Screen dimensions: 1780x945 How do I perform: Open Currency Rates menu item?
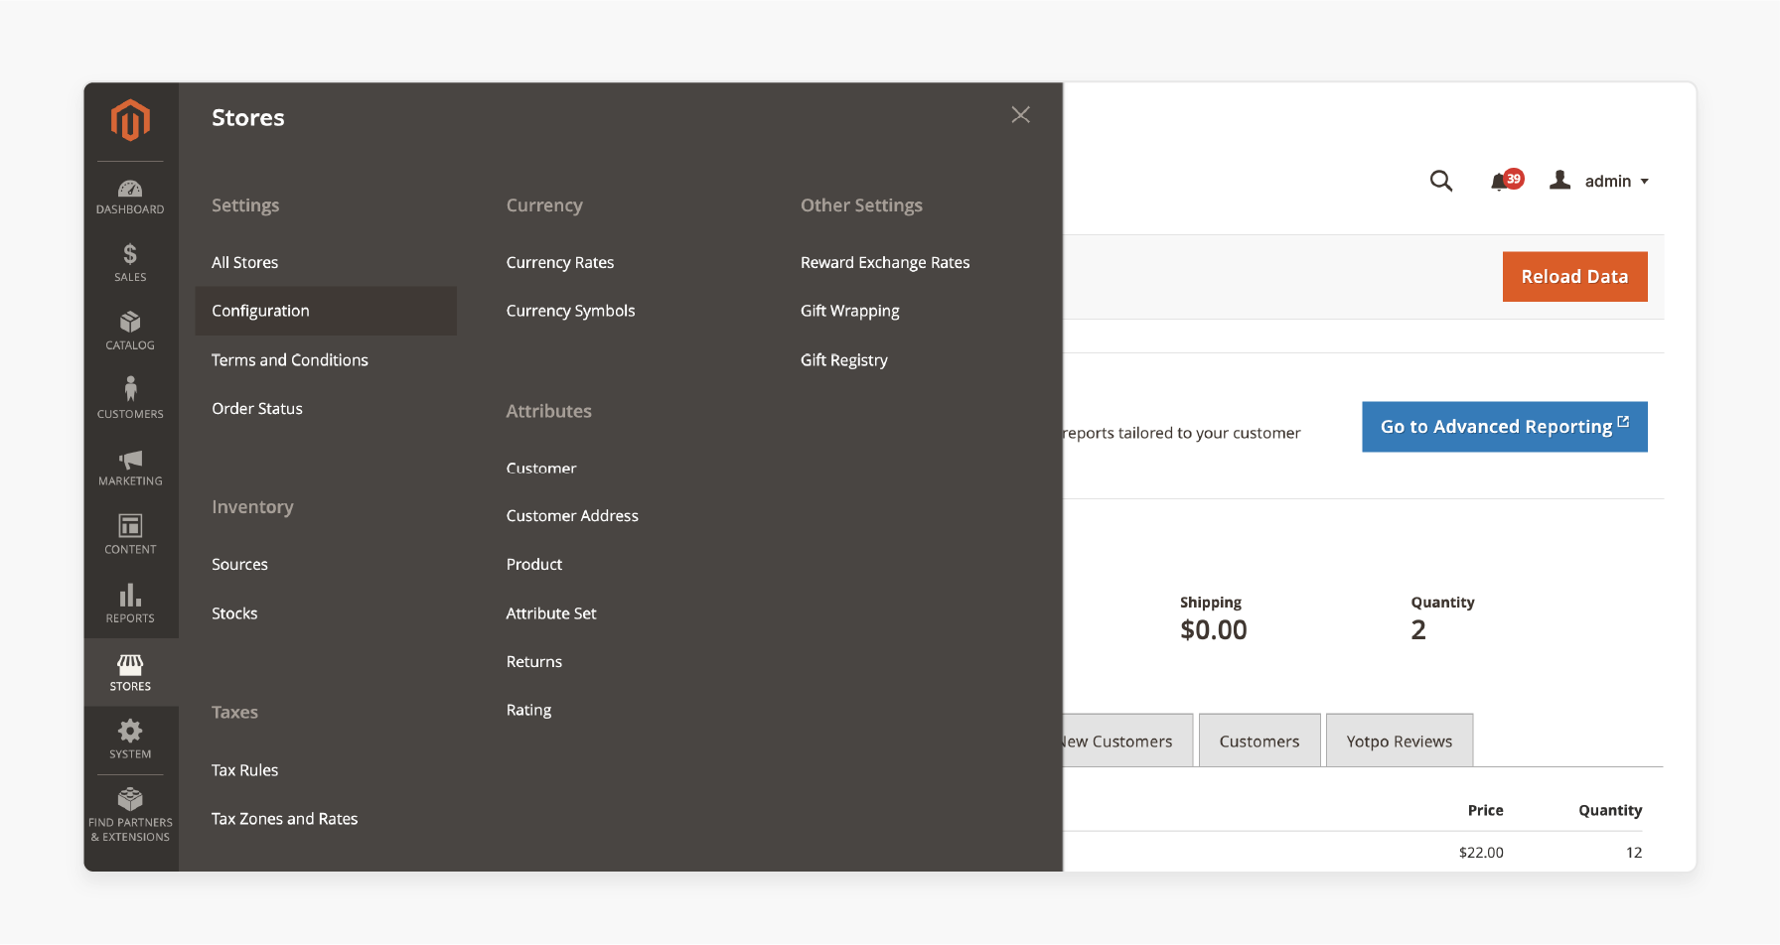click(x=560, y=262)
